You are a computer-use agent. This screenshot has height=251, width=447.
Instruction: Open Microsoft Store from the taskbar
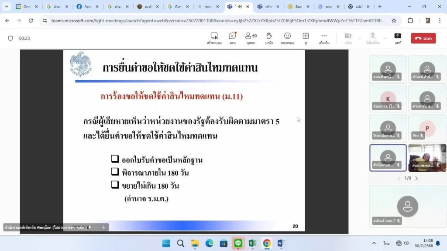point(223,243)
